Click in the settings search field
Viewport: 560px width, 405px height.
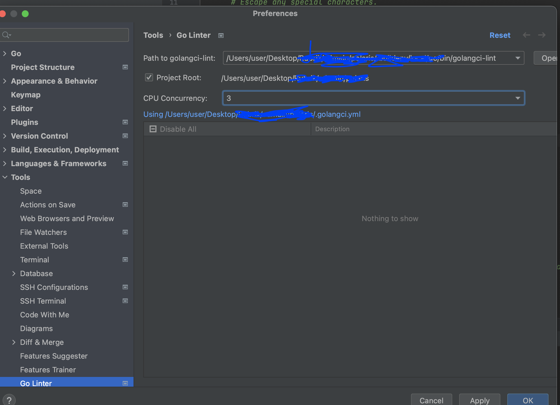tap(69, 35)
